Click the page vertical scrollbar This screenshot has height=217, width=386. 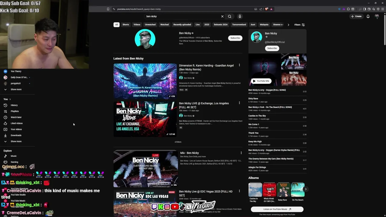click(x=384, y=30)
